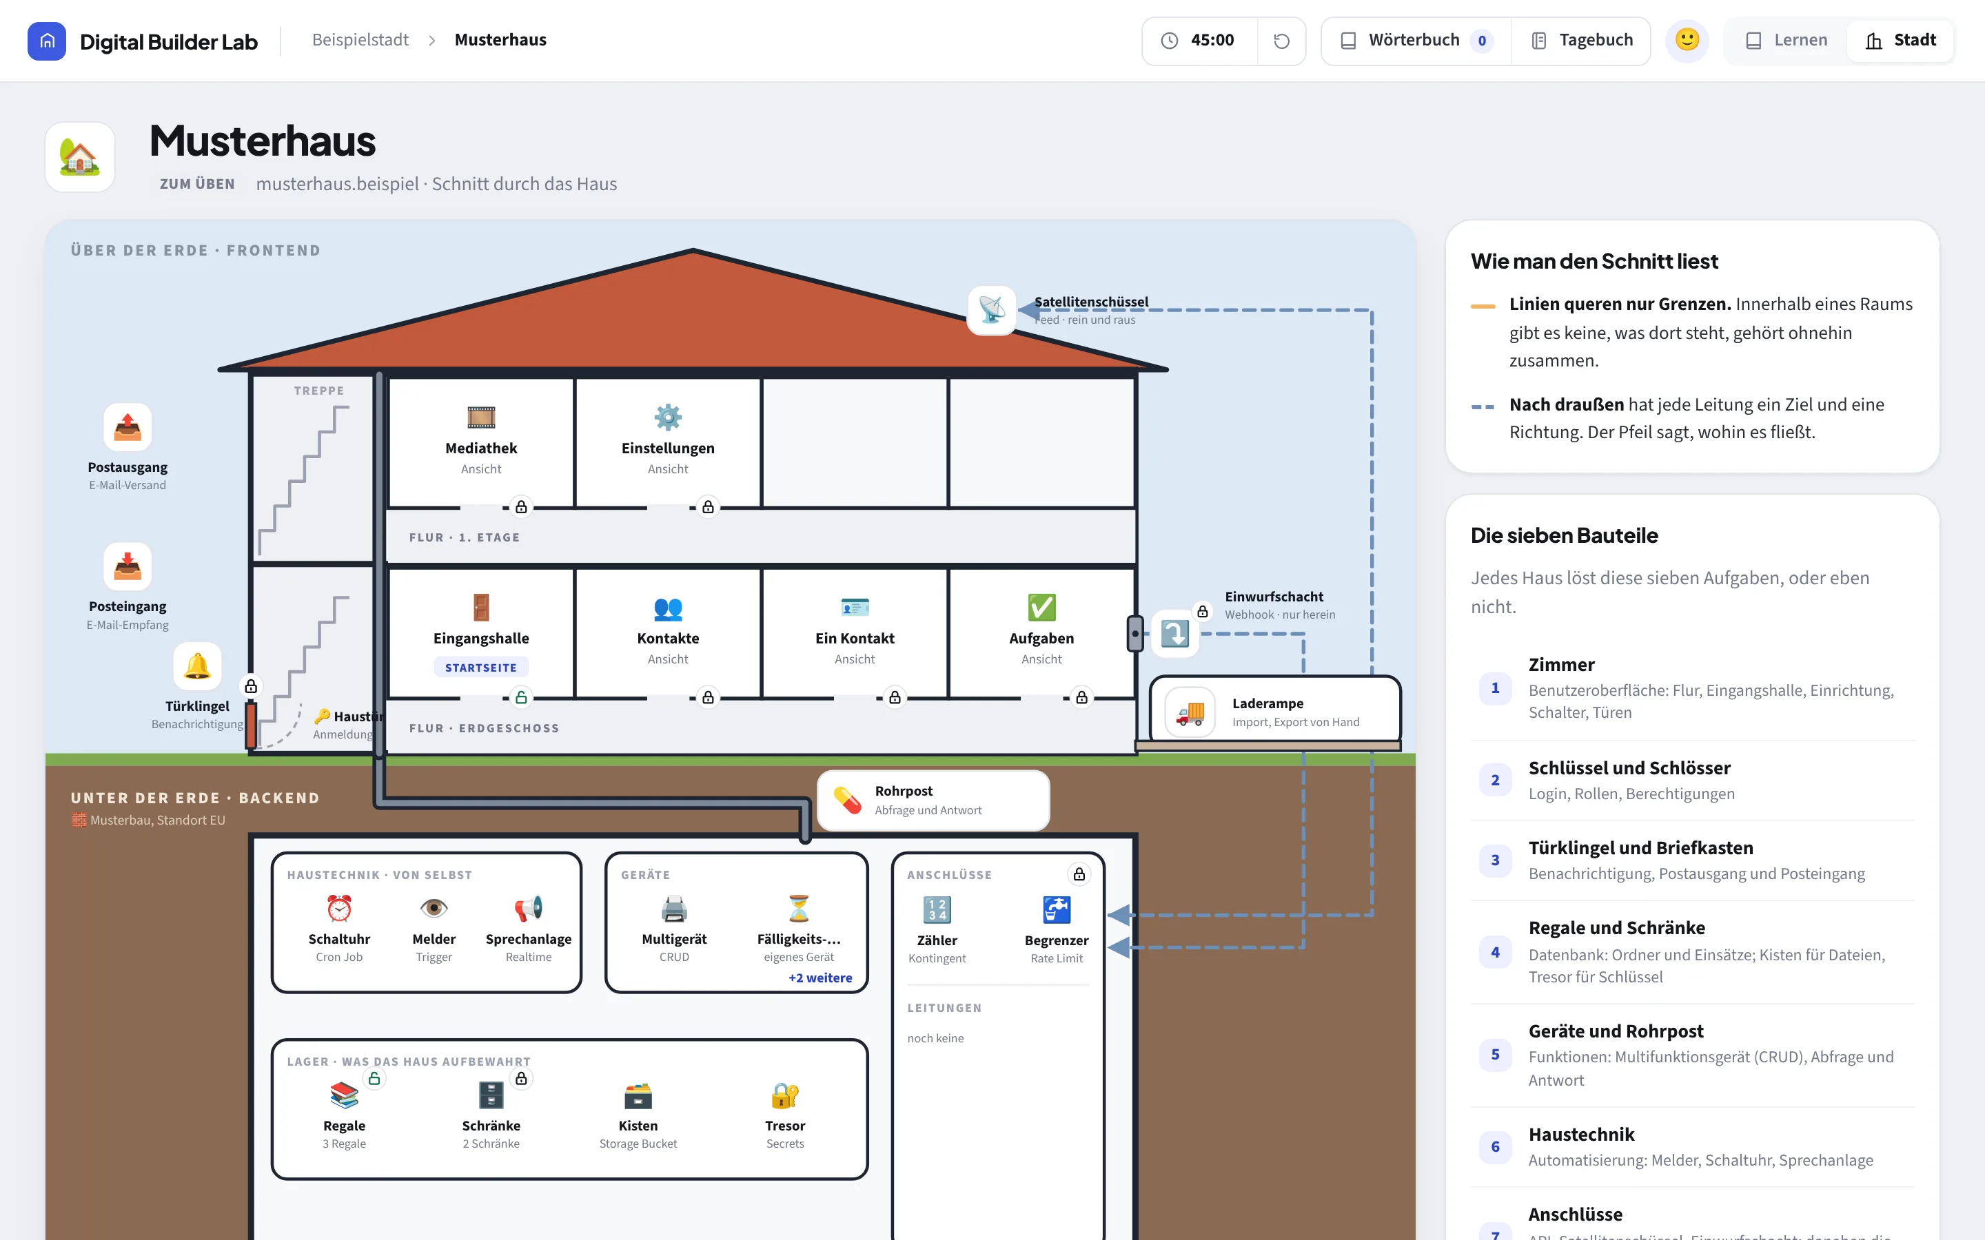This screenshot has height=1240, width=1985.
Task: Click the 'noch keine' Leitungen text
Action: click(935, 1037)
